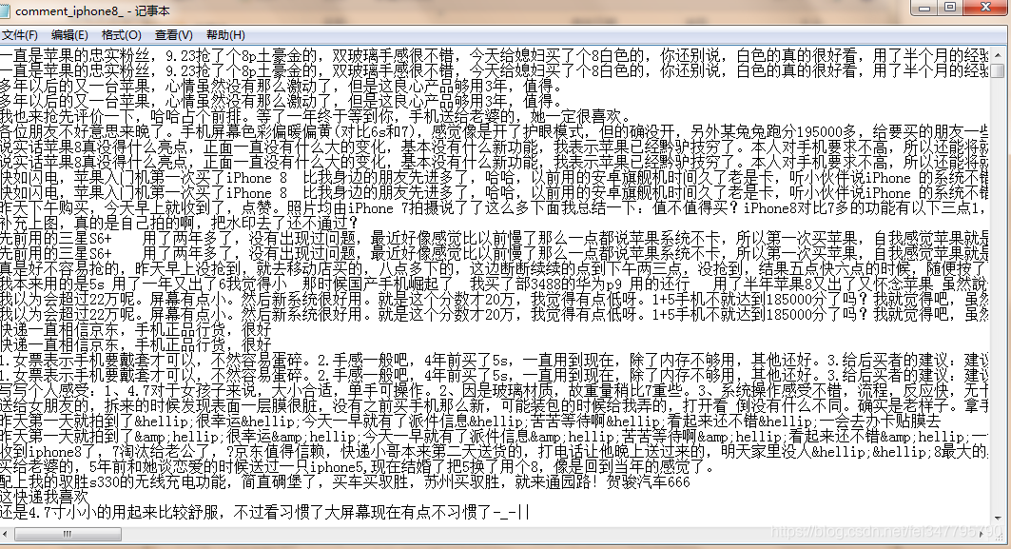1011x549 pixels.
Task: Open the 查看(V) menu
Action: pyautogui.click(x=173, y=35)
